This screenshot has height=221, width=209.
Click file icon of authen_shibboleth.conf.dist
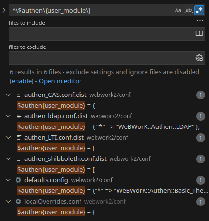[19, 159]
